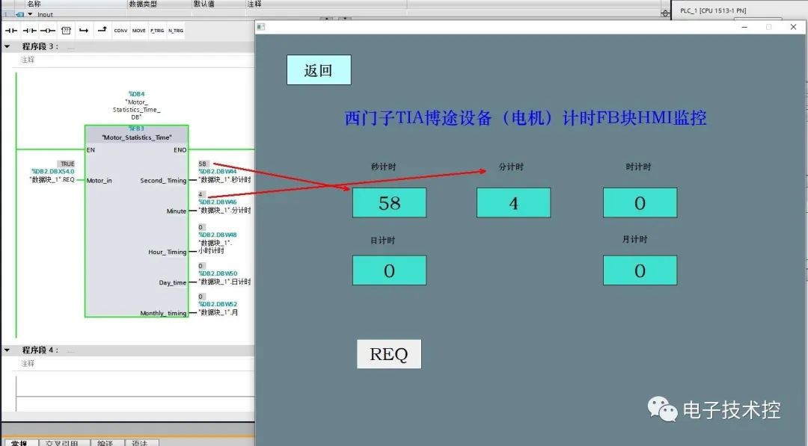
Task: Collapse network 程序段 4
Action: [x=7, y=350]
